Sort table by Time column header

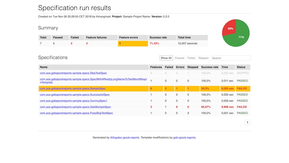pos(228,67)
